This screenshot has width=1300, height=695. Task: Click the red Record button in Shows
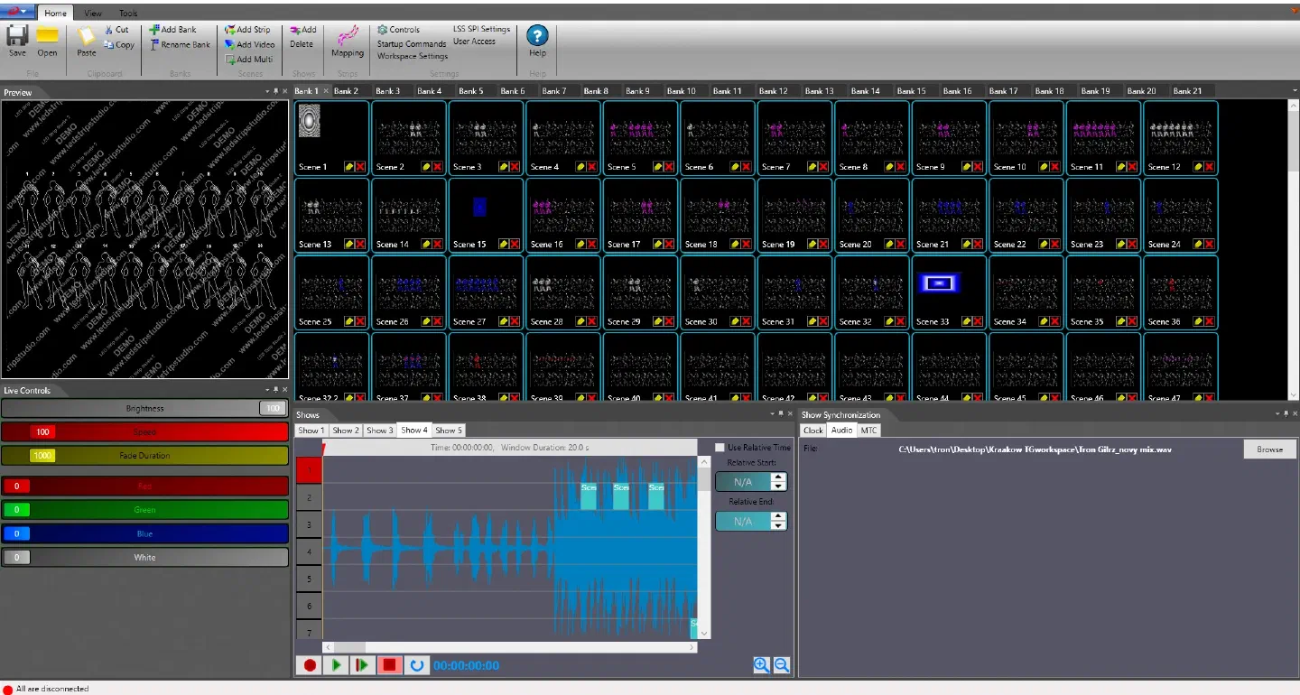pos(310,665)
